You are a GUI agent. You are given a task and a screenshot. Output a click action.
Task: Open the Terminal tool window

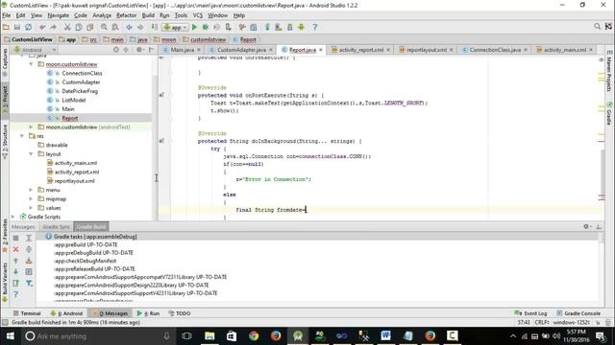27,313
